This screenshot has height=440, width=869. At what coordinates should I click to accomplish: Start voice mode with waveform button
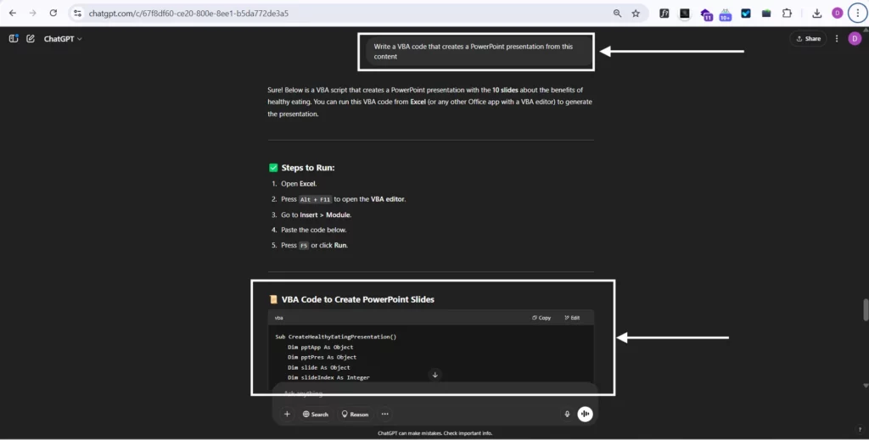pos(585,415)
